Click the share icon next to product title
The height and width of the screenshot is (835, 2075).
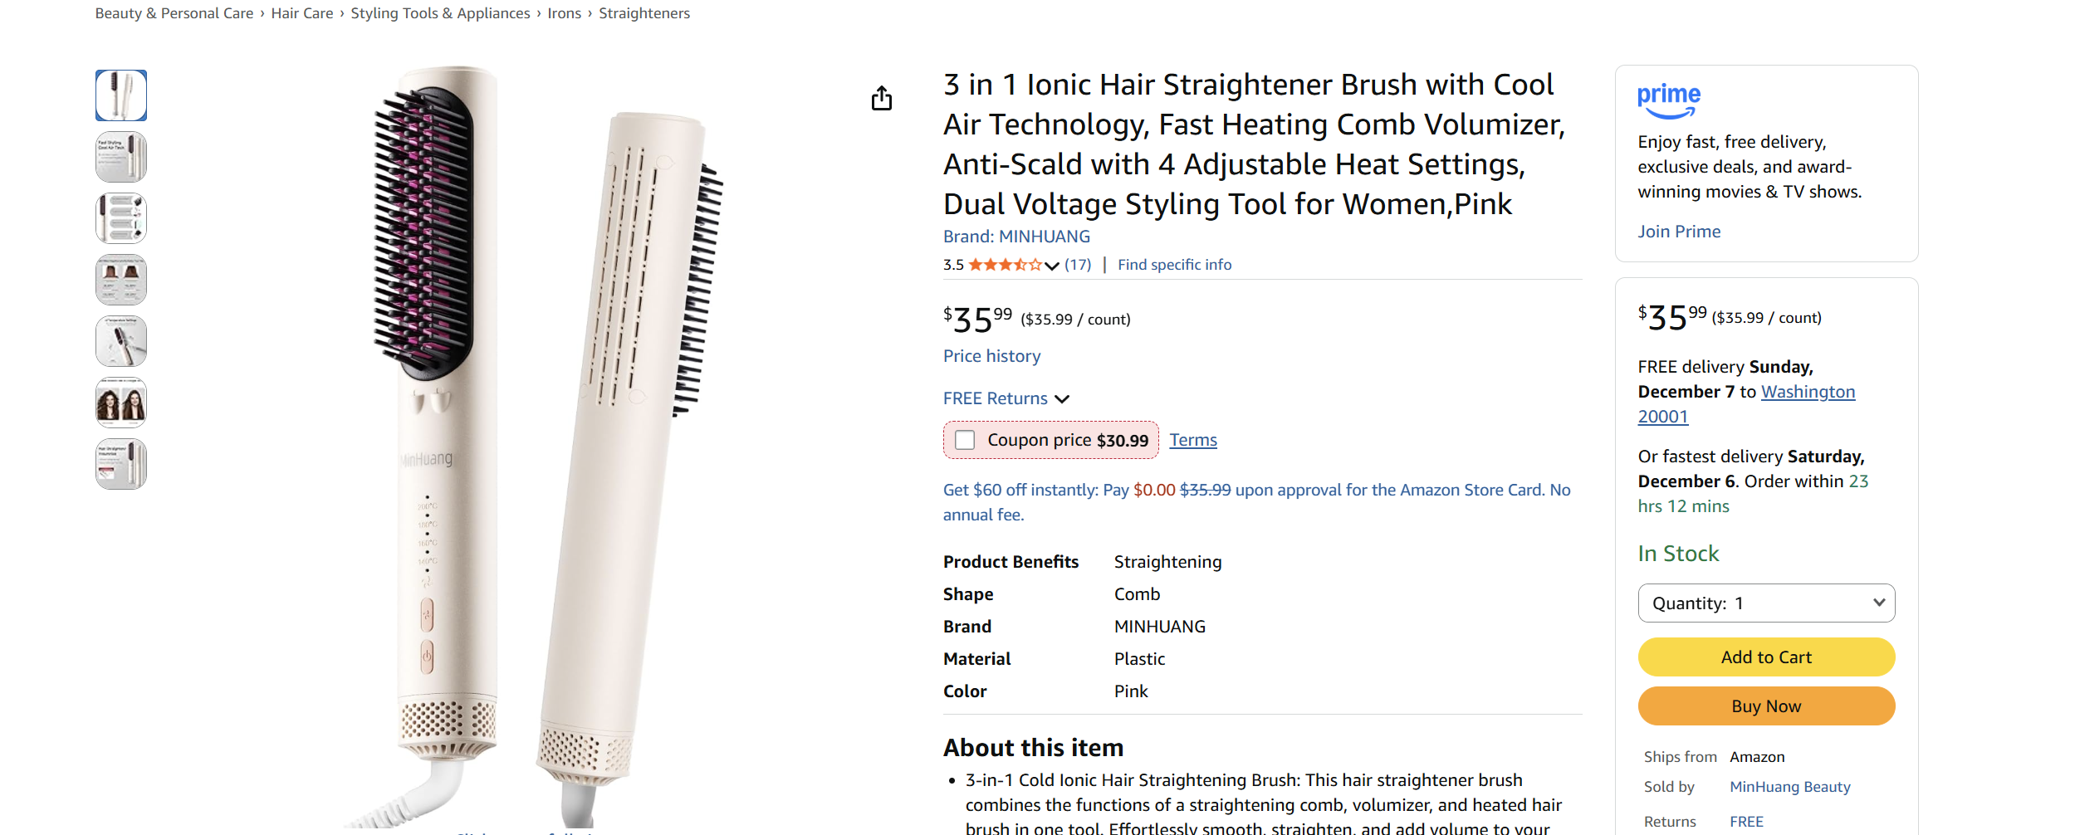tap(882, 97)
